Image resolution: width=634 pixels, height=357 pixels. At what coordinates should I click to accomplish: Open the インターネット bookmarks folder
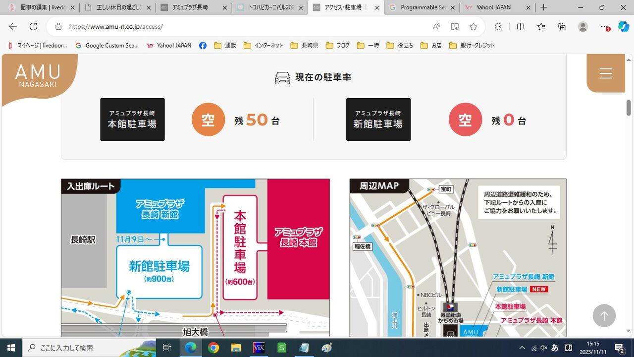[x=264, y=46]
